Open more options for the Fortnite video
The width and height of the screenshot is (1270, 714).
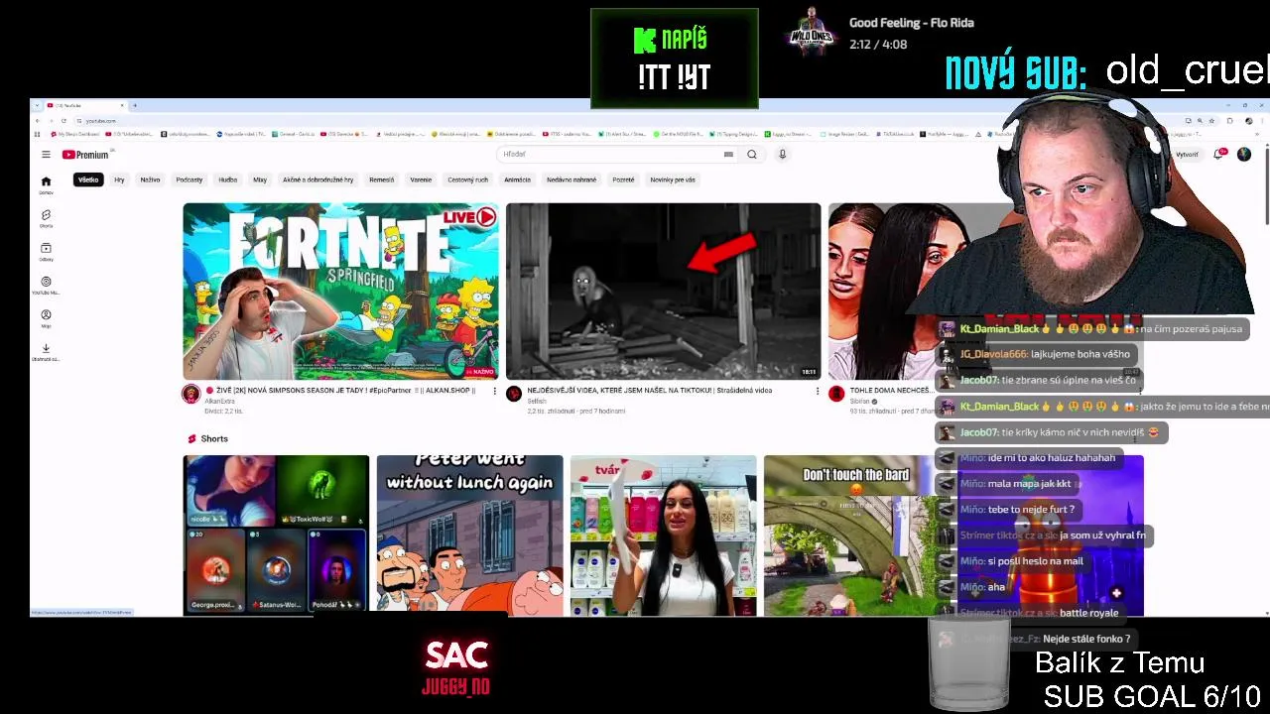(495, 391)
